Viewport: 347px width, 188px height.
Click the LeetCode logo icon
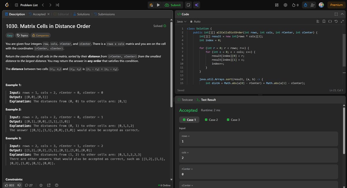pyautogui.click(x=7, y=5)
